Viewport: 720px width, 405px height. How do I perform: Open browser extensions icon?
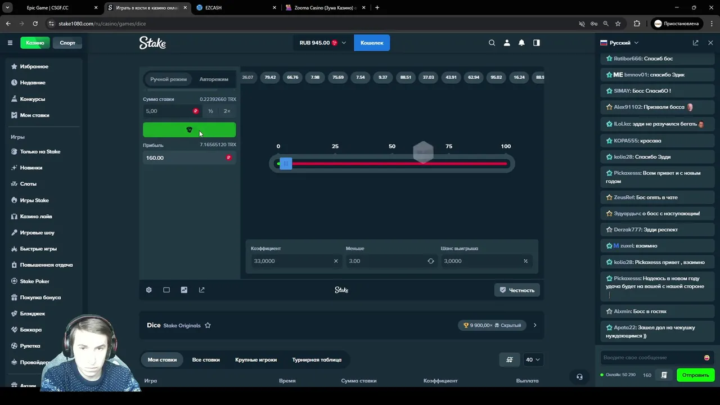637,24
